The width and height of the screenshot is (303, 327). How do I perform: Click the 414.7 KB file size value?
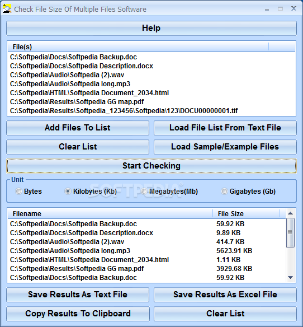230,242
